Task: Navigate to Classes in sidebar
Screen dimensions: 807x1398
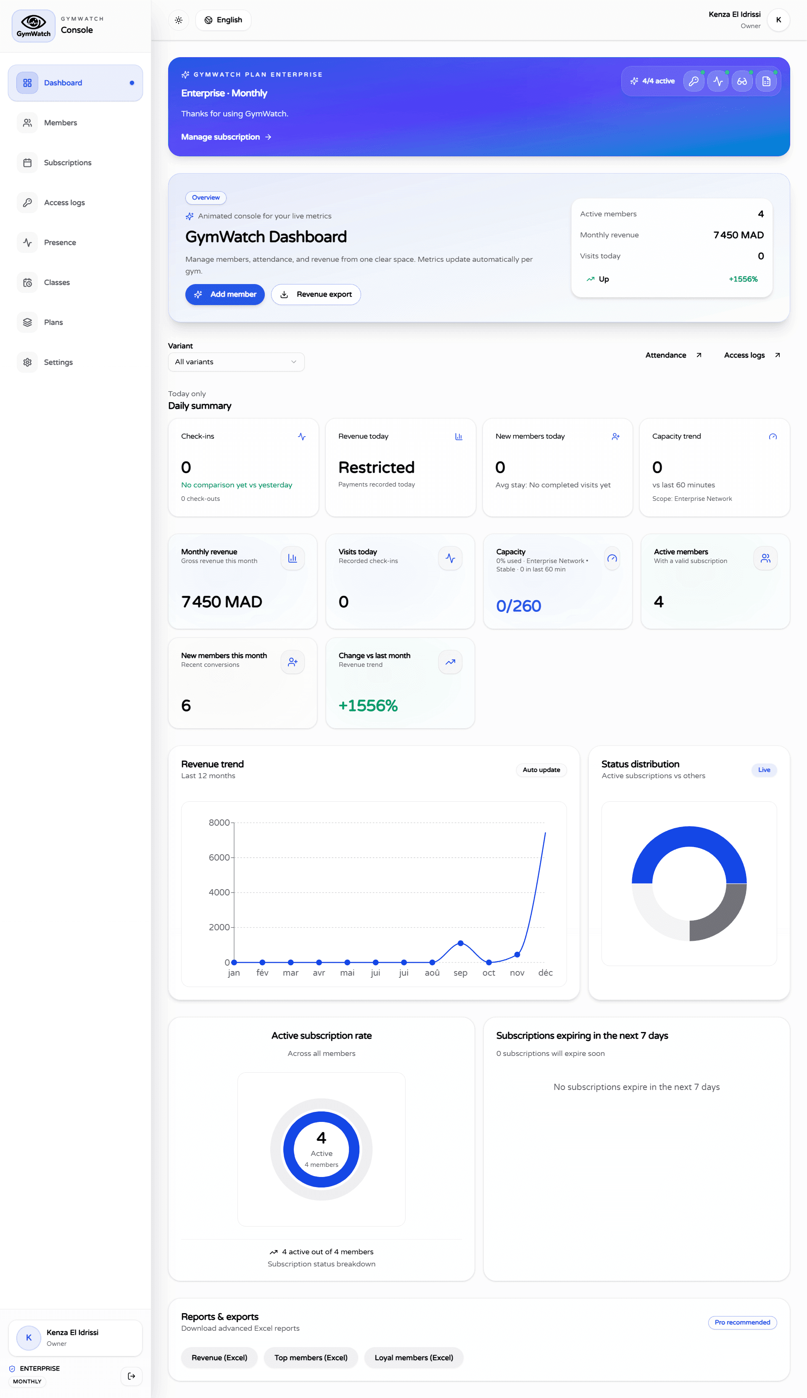Action: pyautogui.click(x=57, y=282)
